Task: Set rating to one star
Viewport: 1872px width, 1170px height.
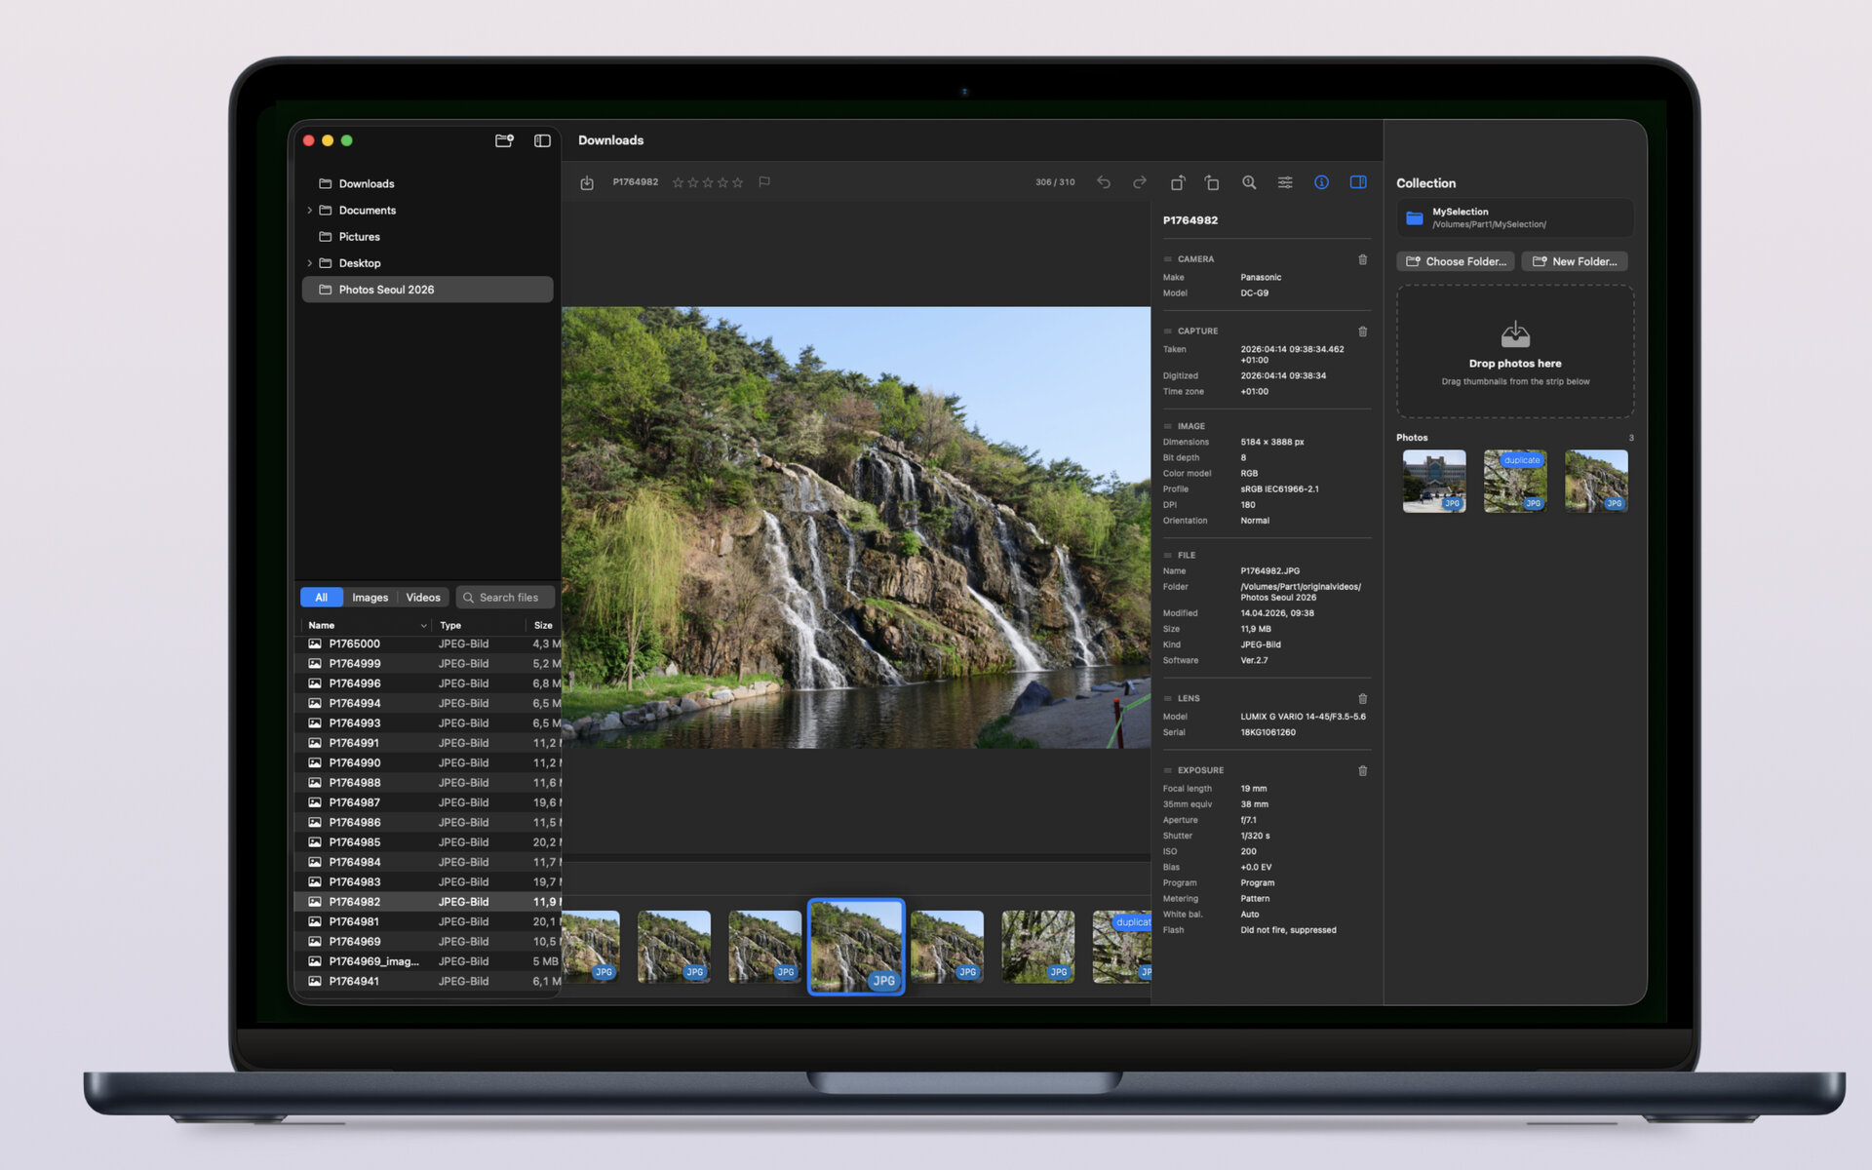Action: click(679, 182)
